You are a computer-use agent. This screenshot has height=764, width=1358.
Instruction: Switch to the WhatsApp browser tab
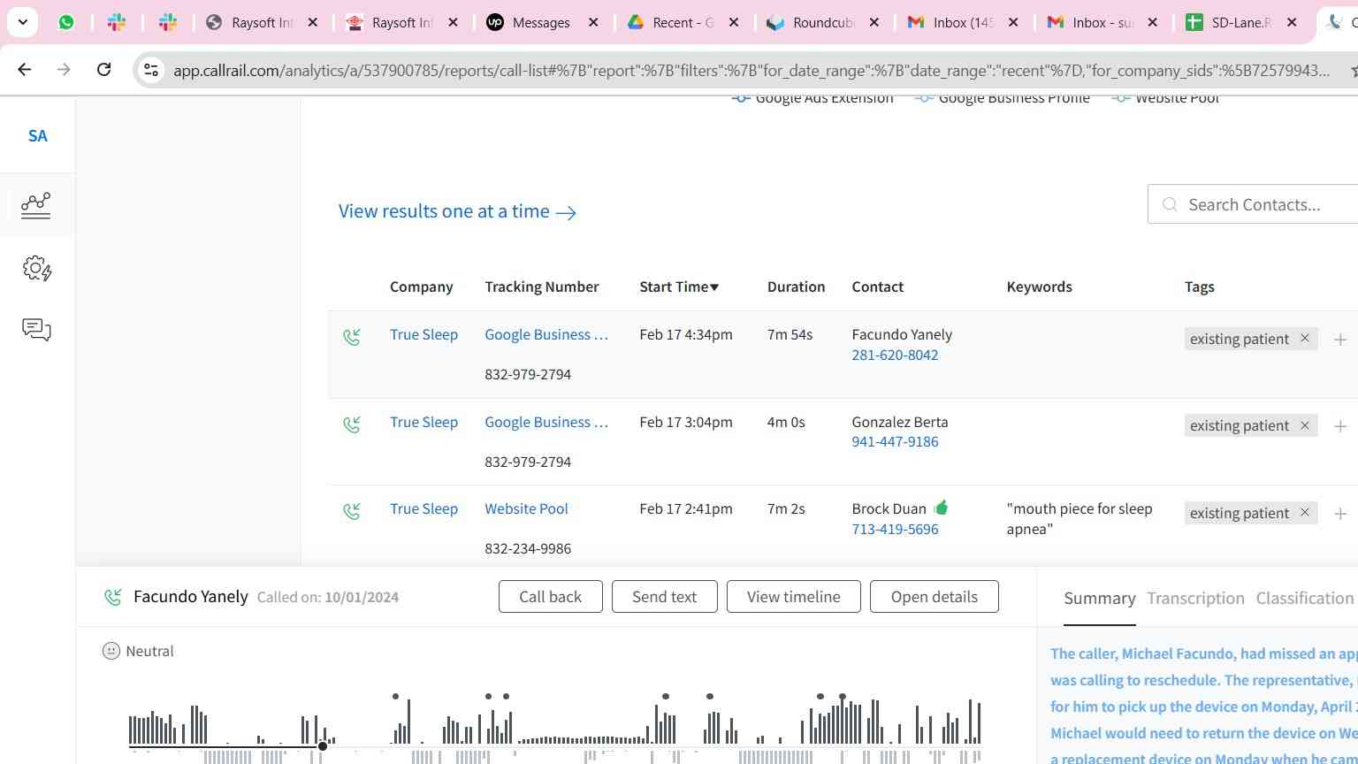(x=66, y=22)
